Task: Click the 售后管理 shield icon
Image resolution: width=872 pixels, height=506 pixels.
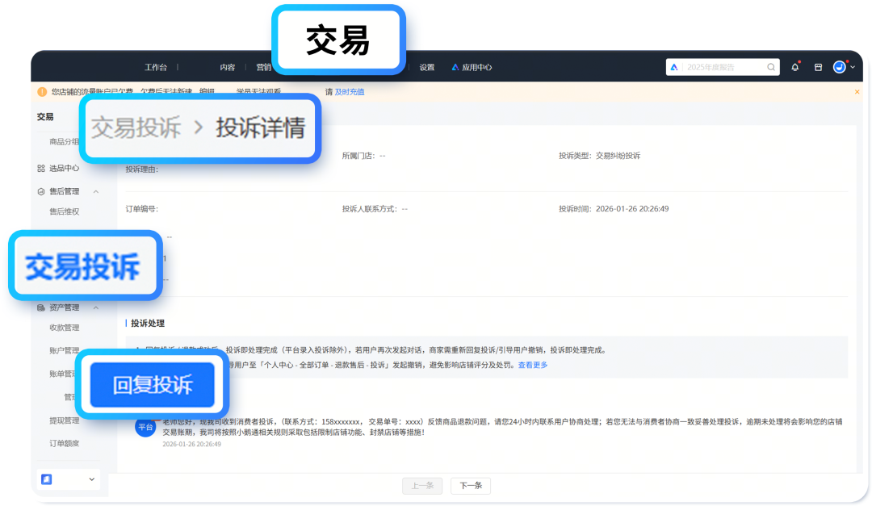Action: 41,191
